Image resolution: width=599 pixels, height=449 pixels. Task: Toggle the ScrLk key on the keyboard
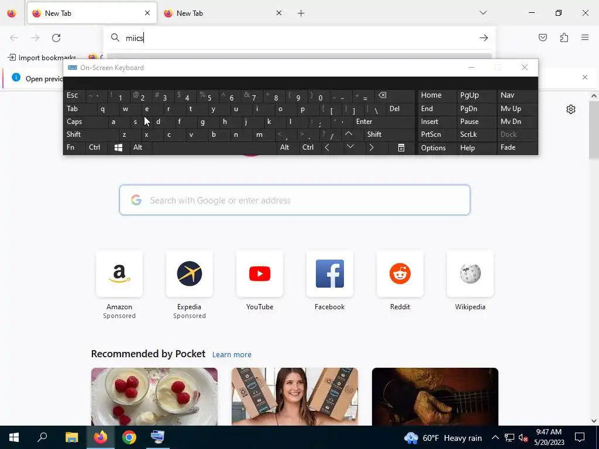click(x=476, y=134)
